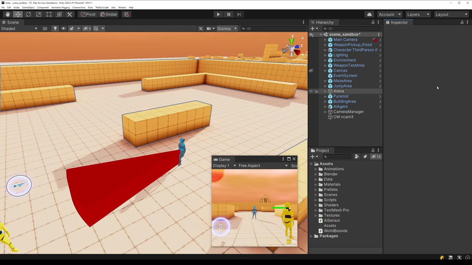Open the Shaded draw mode dropdown
The height and width of the screenshot is (265, 472).
click(x=19, y=29)
